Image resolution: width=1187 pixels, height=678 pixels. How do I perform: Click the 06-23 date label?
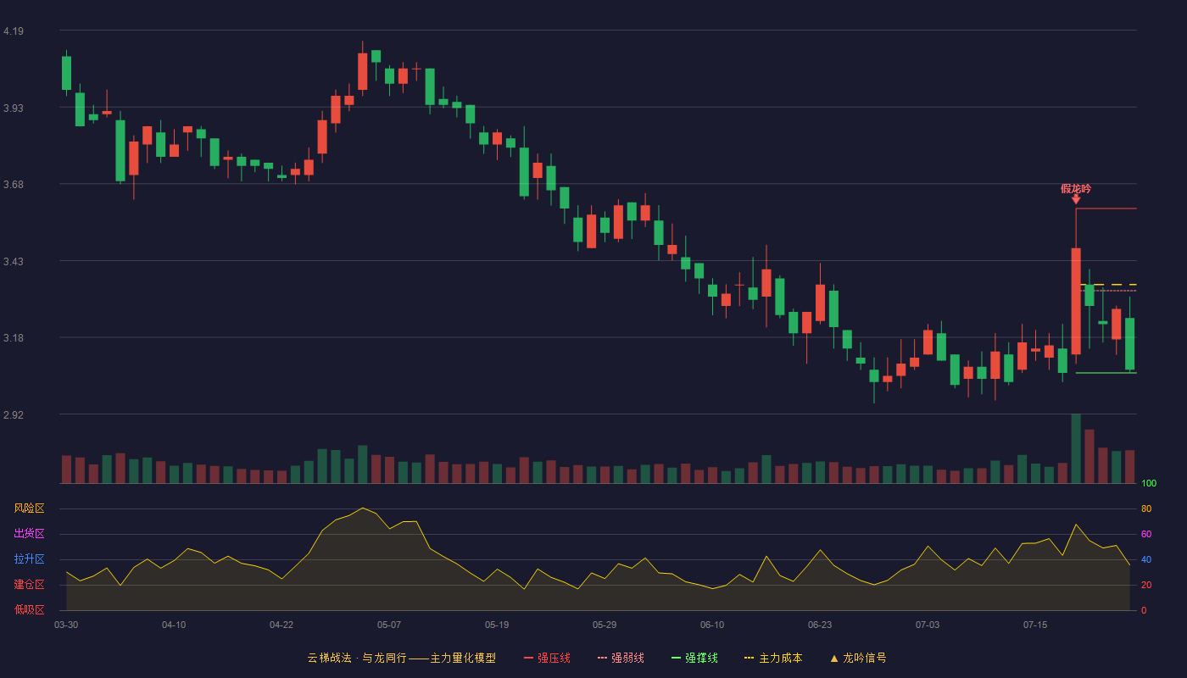point(820,625)
